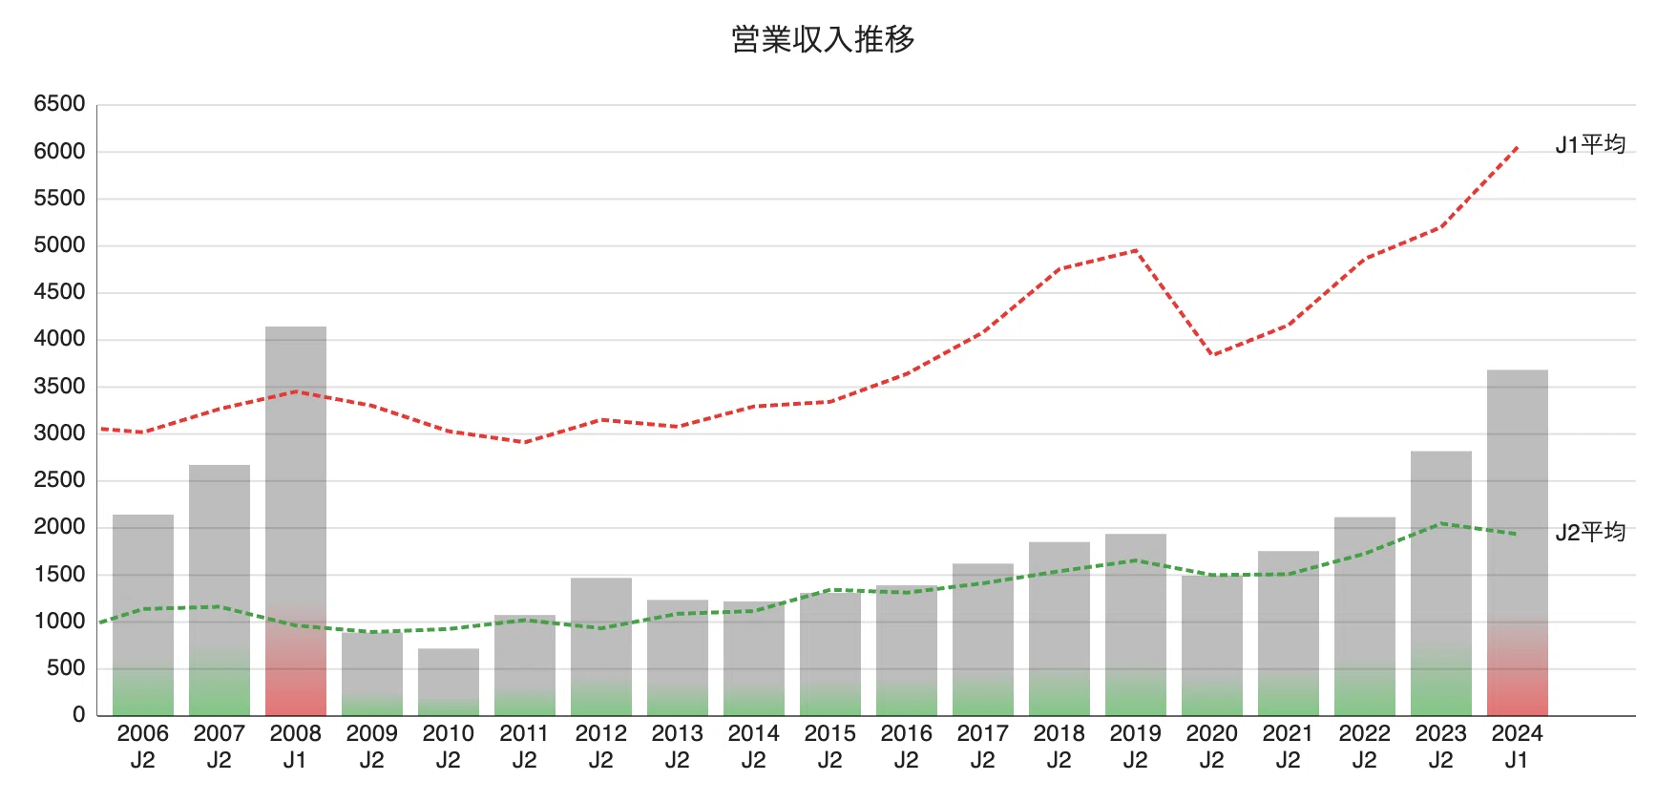
Task: Click the 1500 y-axis value
Action: coord(59,575)
